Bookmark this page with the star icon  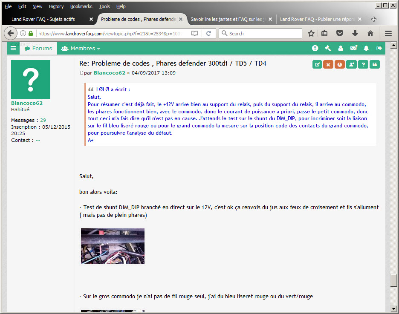coord(311,33)
